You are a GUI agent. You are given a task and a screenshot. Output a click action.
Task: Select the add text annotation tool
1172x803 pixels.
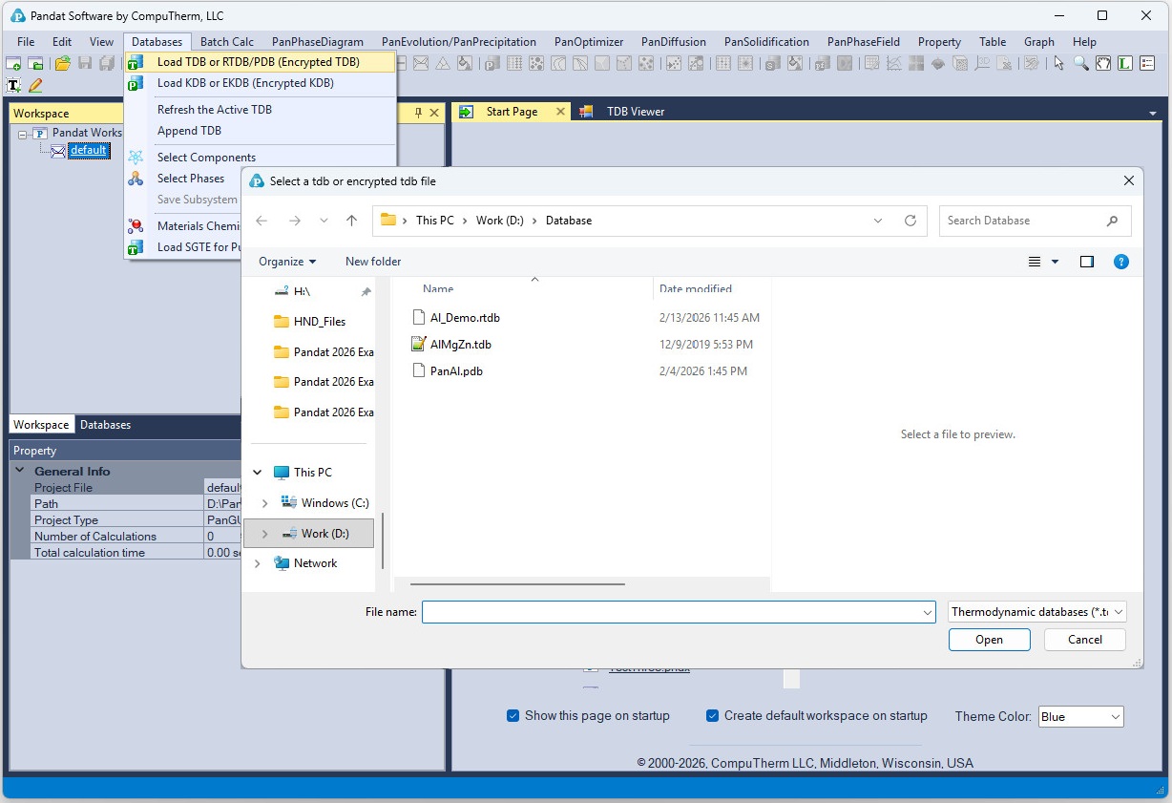pos(13,85)
